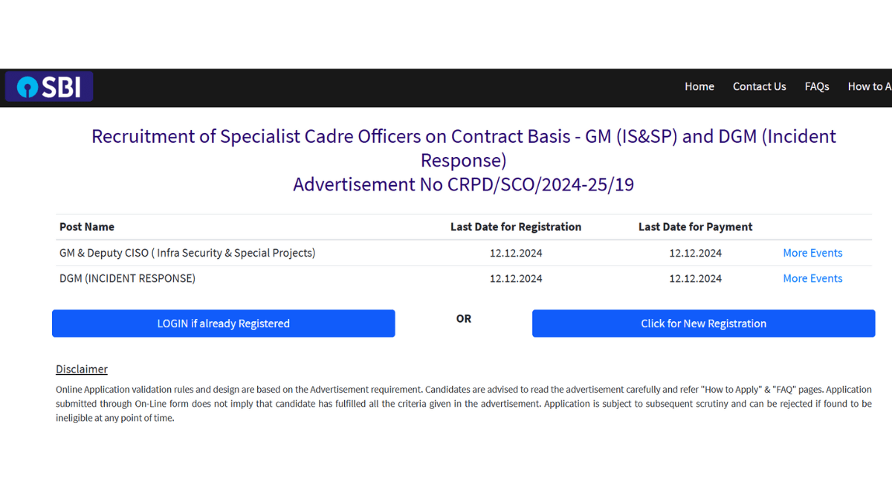
Task: Open the Contact Us page
Action: [759, 86]
